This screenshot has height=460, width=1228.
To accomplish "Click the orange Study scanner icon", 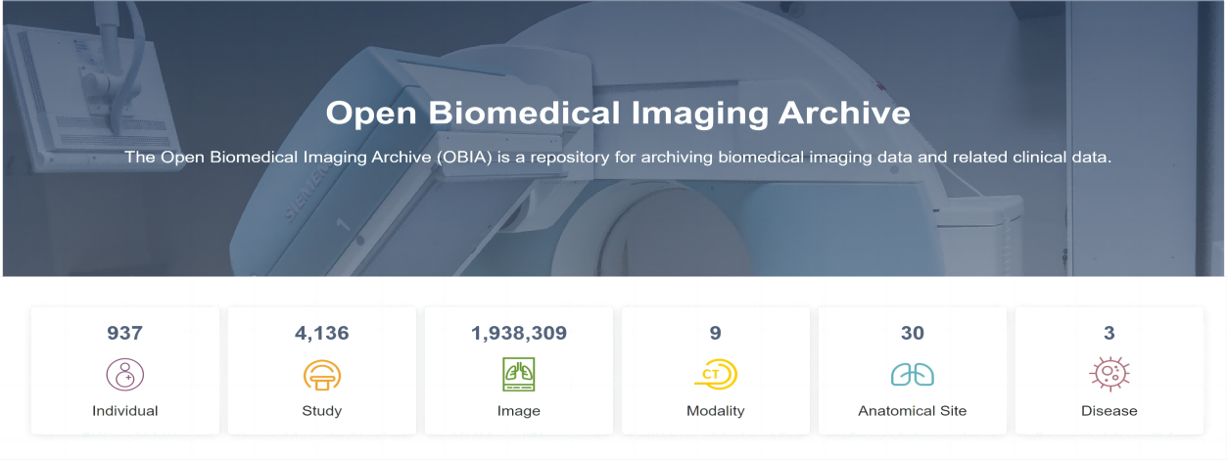I will pos(322,374).
